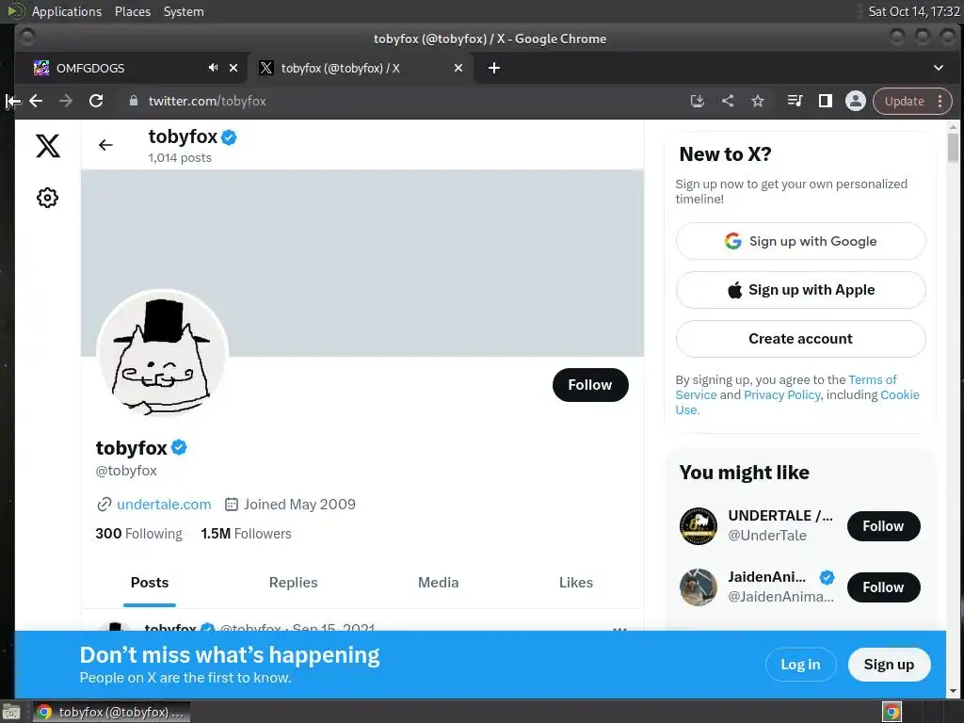This screenshot has height=723, width=964.
Task: Close the OMFGDOGS tab
Action: [233, 68]
